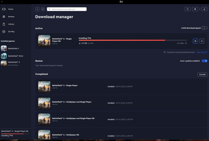Click the search games and add-ons field
Screen dimensions: 209x141
pyautogui.click(x=67, y=9)
